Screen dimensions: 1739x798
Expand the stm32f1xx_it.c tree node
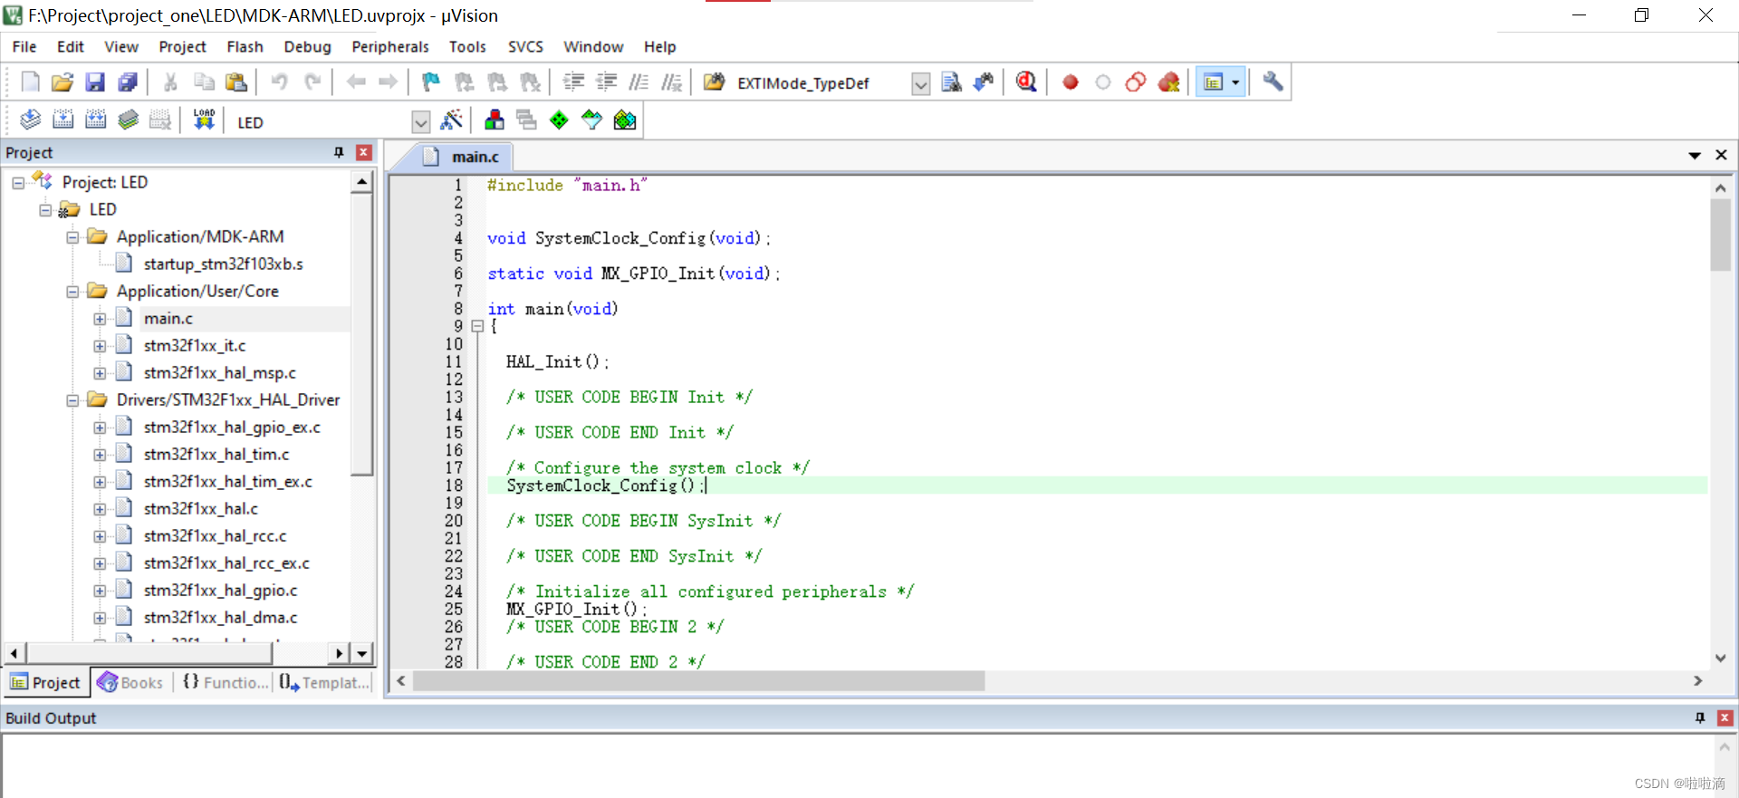[x=99, y=346]
